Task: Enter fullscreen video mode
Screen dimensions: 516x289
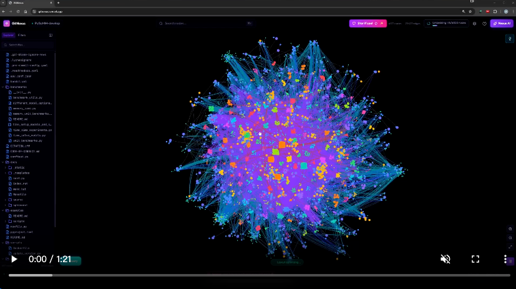Action: (475, 259)
